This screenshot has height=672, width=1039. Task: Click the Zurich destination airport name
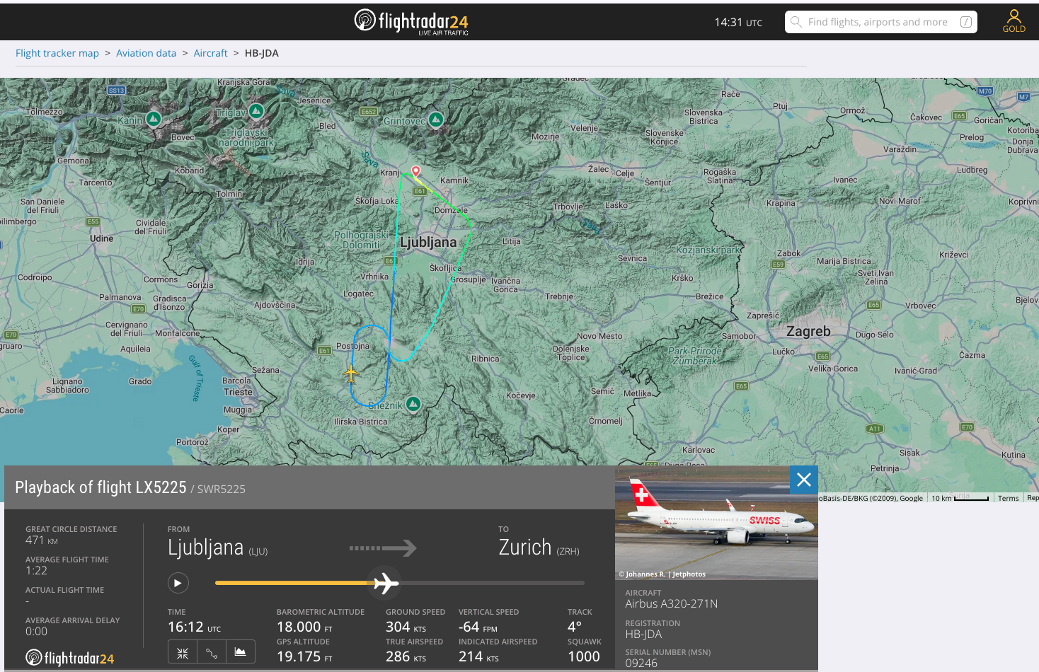pos(525,548)
